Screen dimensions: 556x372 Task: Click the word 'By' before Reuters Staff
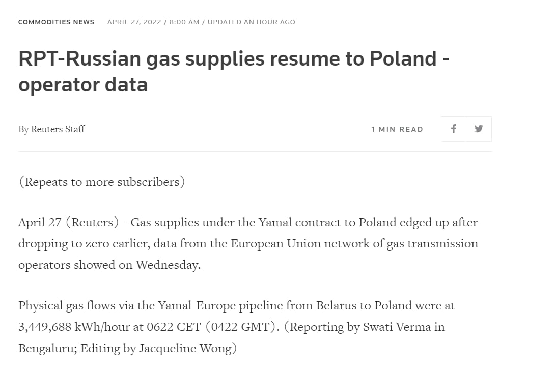(x=23, y=129)
